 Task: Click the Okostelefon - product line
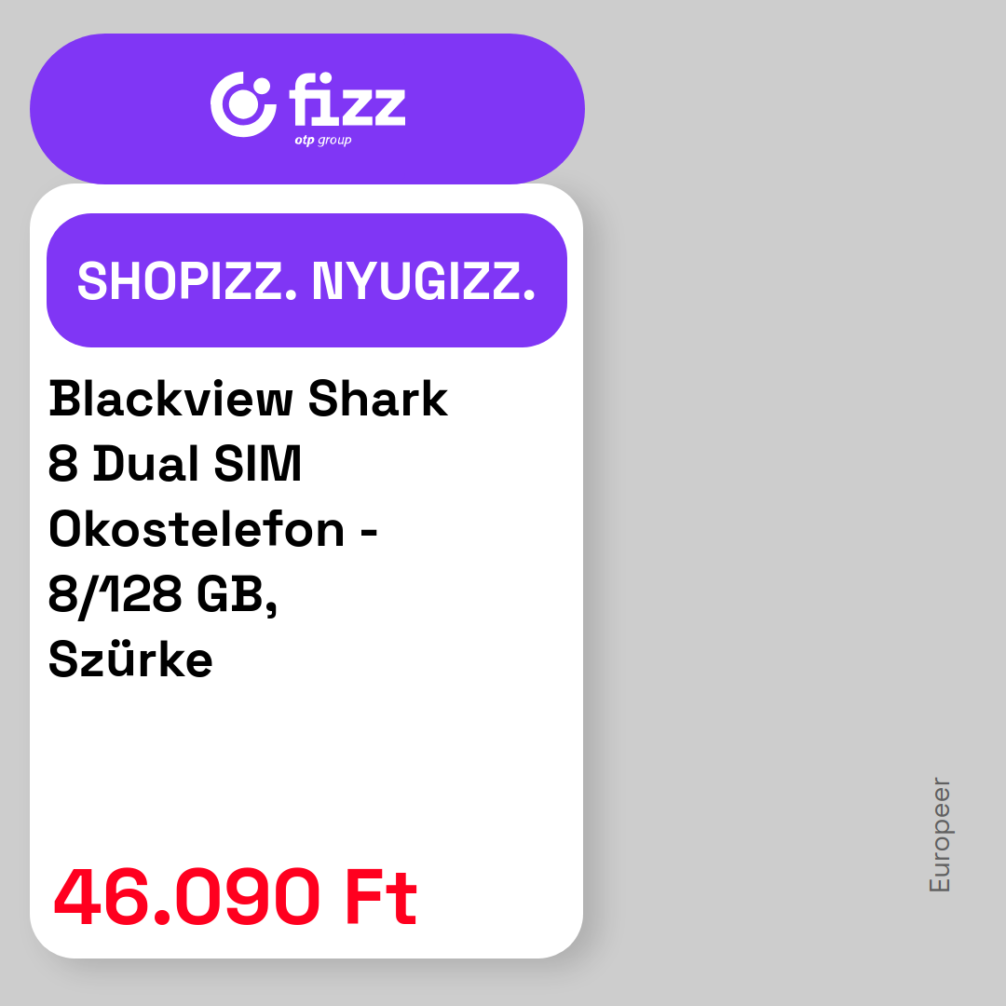pos(213,529)
